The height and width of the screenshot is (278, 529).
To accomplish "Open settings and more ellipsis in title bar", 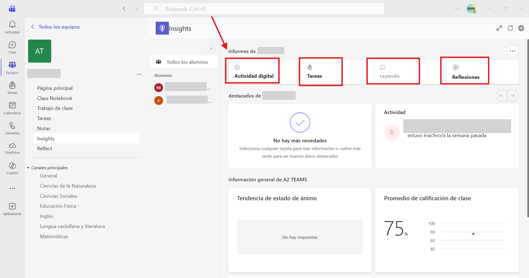I will tap(456, 9).
